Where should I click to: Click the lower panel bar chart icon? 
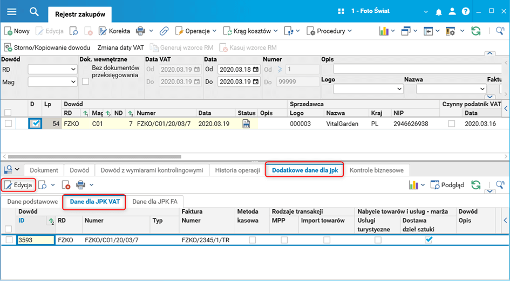click(413, 185)
